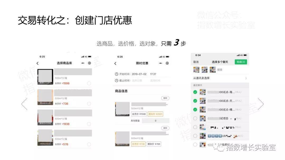The width and height of the screenshot is (285, 160).
Task: Tap 取消 on the chat selection screen
Action: (196, 62)
